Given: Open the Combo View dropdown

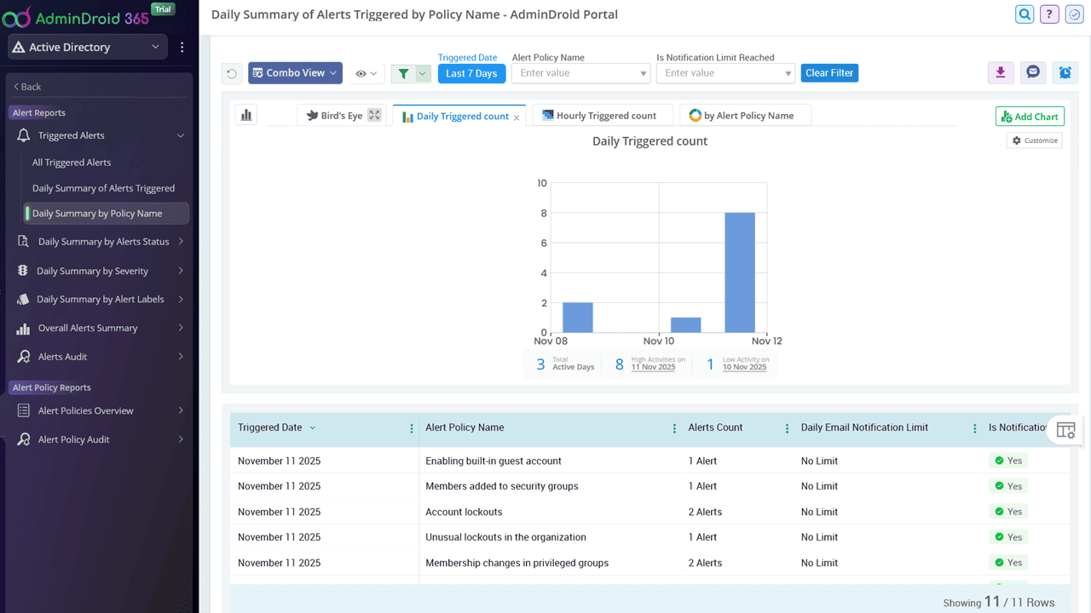Looking at the screenshot, I should tap(295, 73).
